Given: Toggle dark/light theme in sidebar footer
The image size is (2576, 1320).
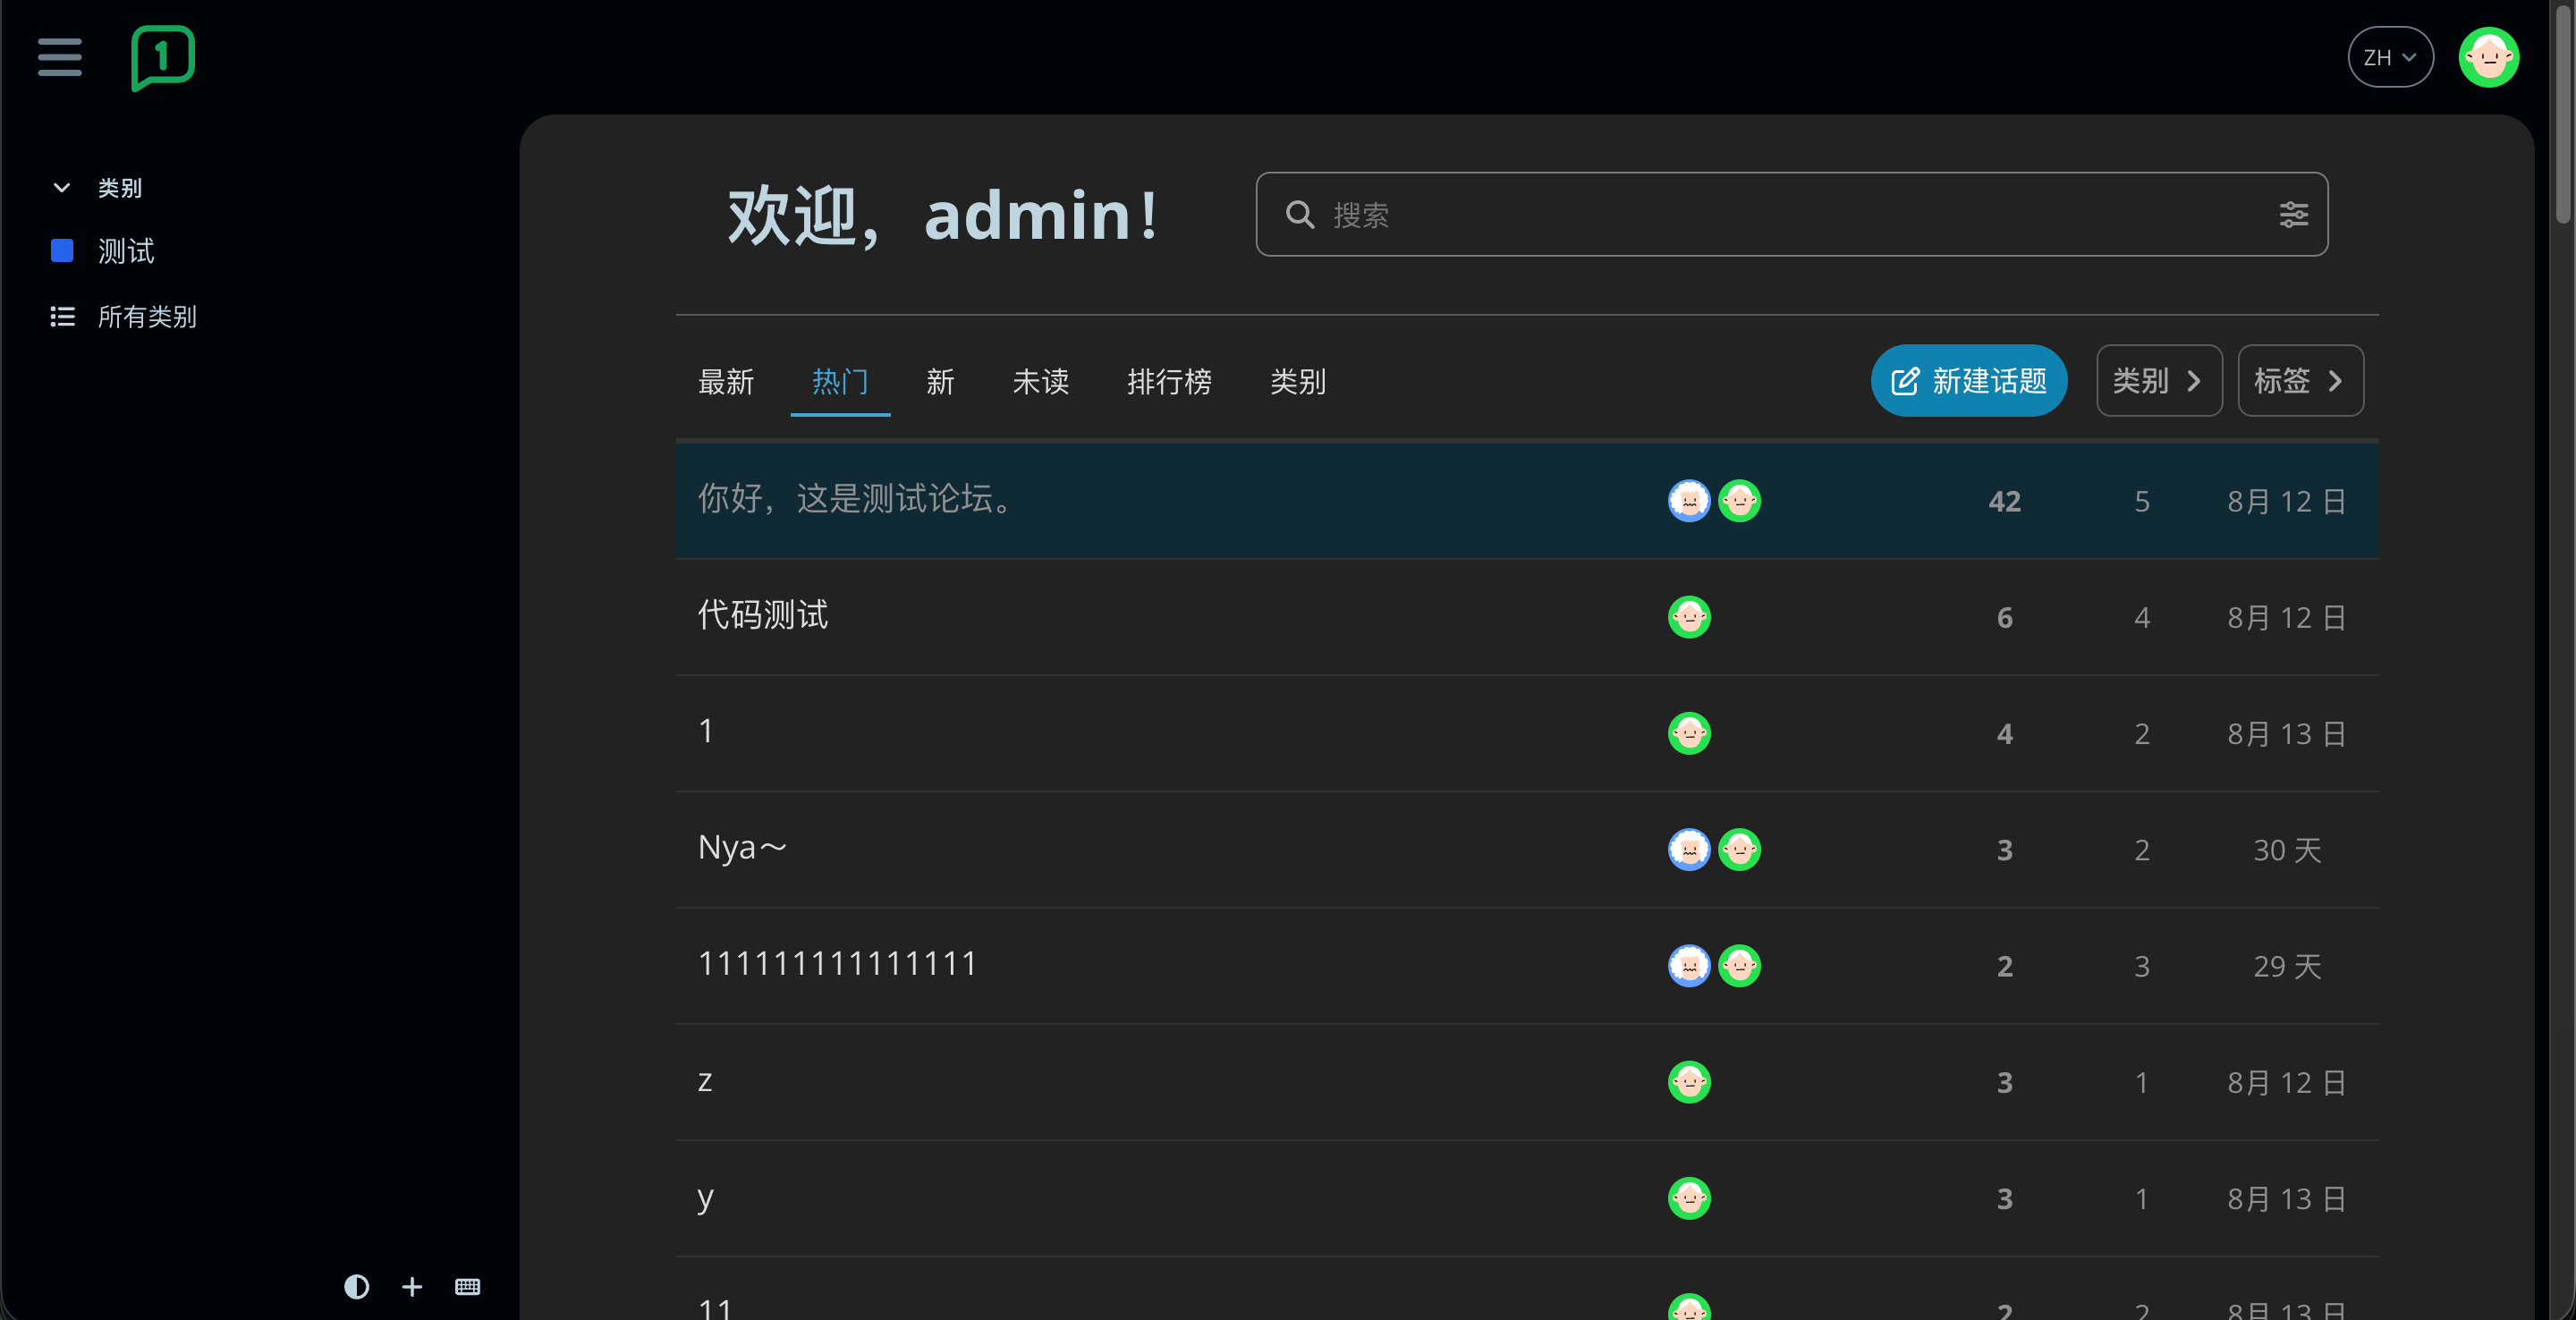Looking at the screenshot, I should (x=356, y=1286).
